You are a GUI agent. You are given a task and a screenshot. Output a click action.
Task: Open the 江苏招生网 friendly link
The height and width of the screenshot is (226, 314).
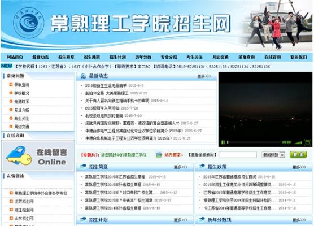coord(24,202)
